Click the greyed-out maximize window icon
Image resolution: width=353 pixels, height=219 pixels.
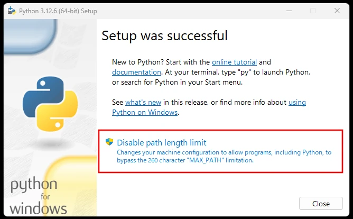(313, 11)
